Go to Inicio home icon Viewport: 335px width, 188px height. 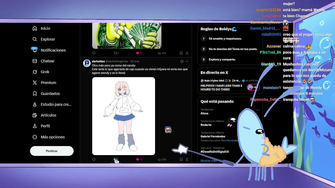point(35,28)
